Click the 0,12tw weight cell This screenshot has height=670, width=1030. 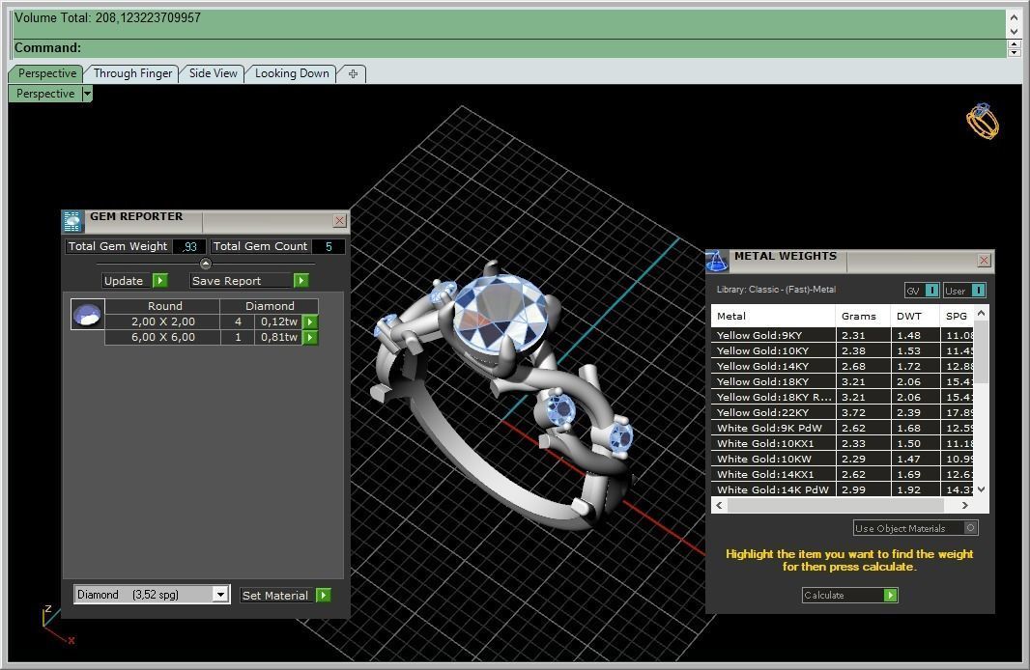click(278, 322)
